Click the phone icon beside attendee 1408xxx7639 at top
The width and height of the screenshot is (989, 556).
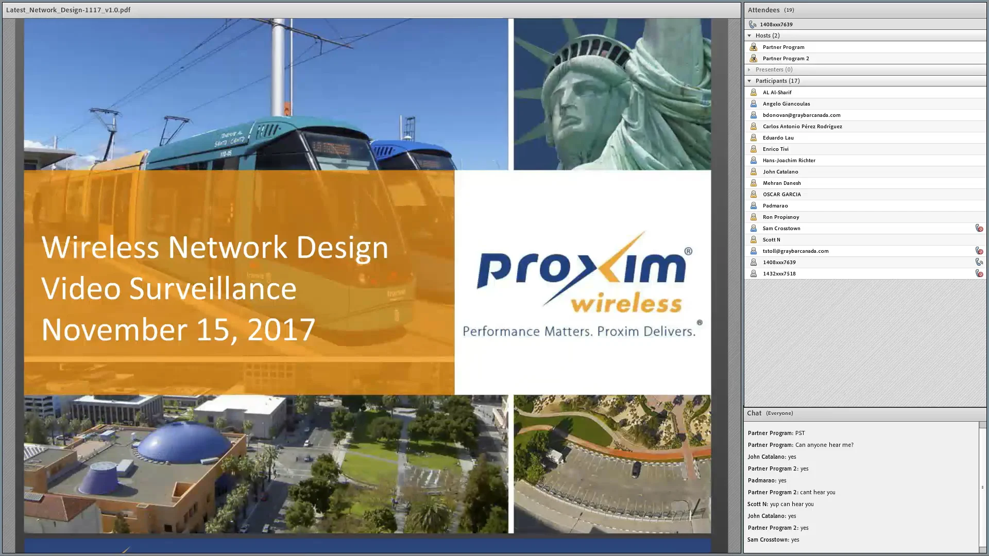click(x=753, y=24)
